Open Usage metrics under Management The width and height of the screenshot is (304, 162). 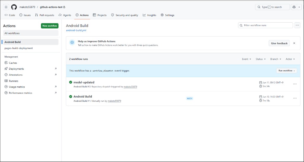click(x=31, y=87)
